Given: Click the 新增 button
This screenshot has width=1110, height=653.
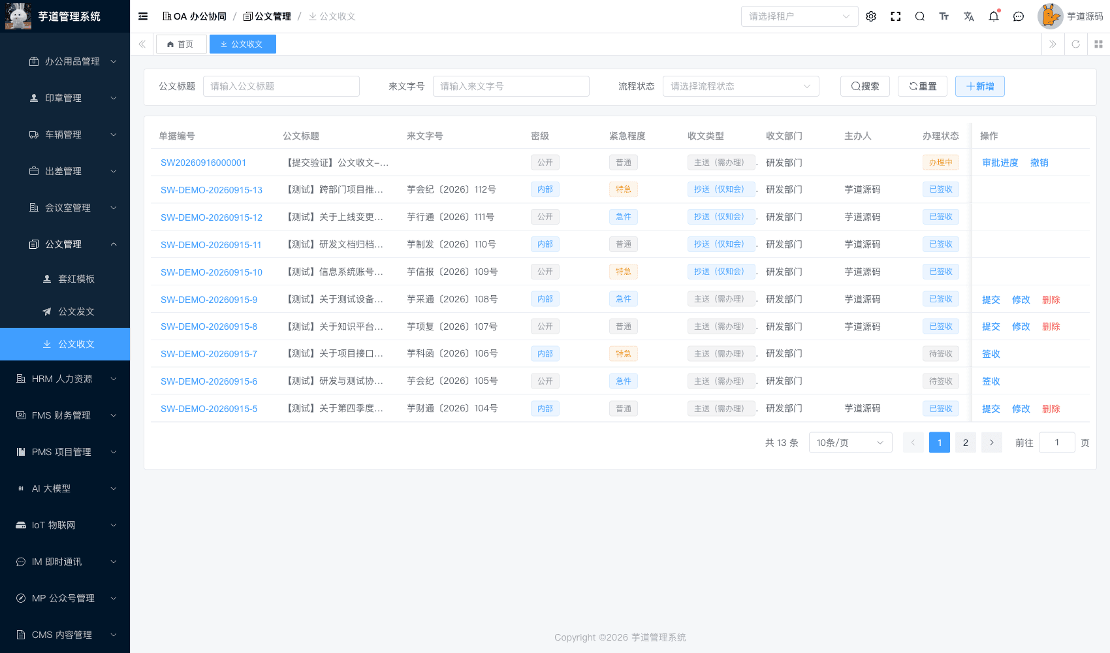Looking at the screenshot, I should (x=979, y=86).
